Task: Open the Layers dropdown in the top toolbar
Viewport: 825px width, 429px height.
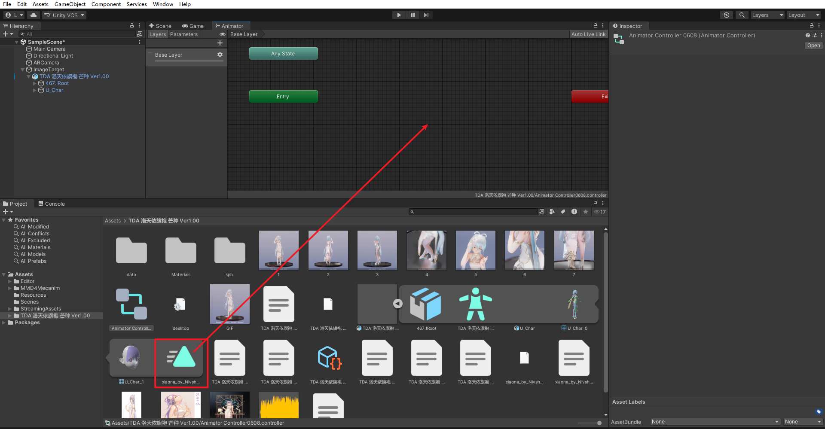Action: pyautogui.click(x=767, y=15)
